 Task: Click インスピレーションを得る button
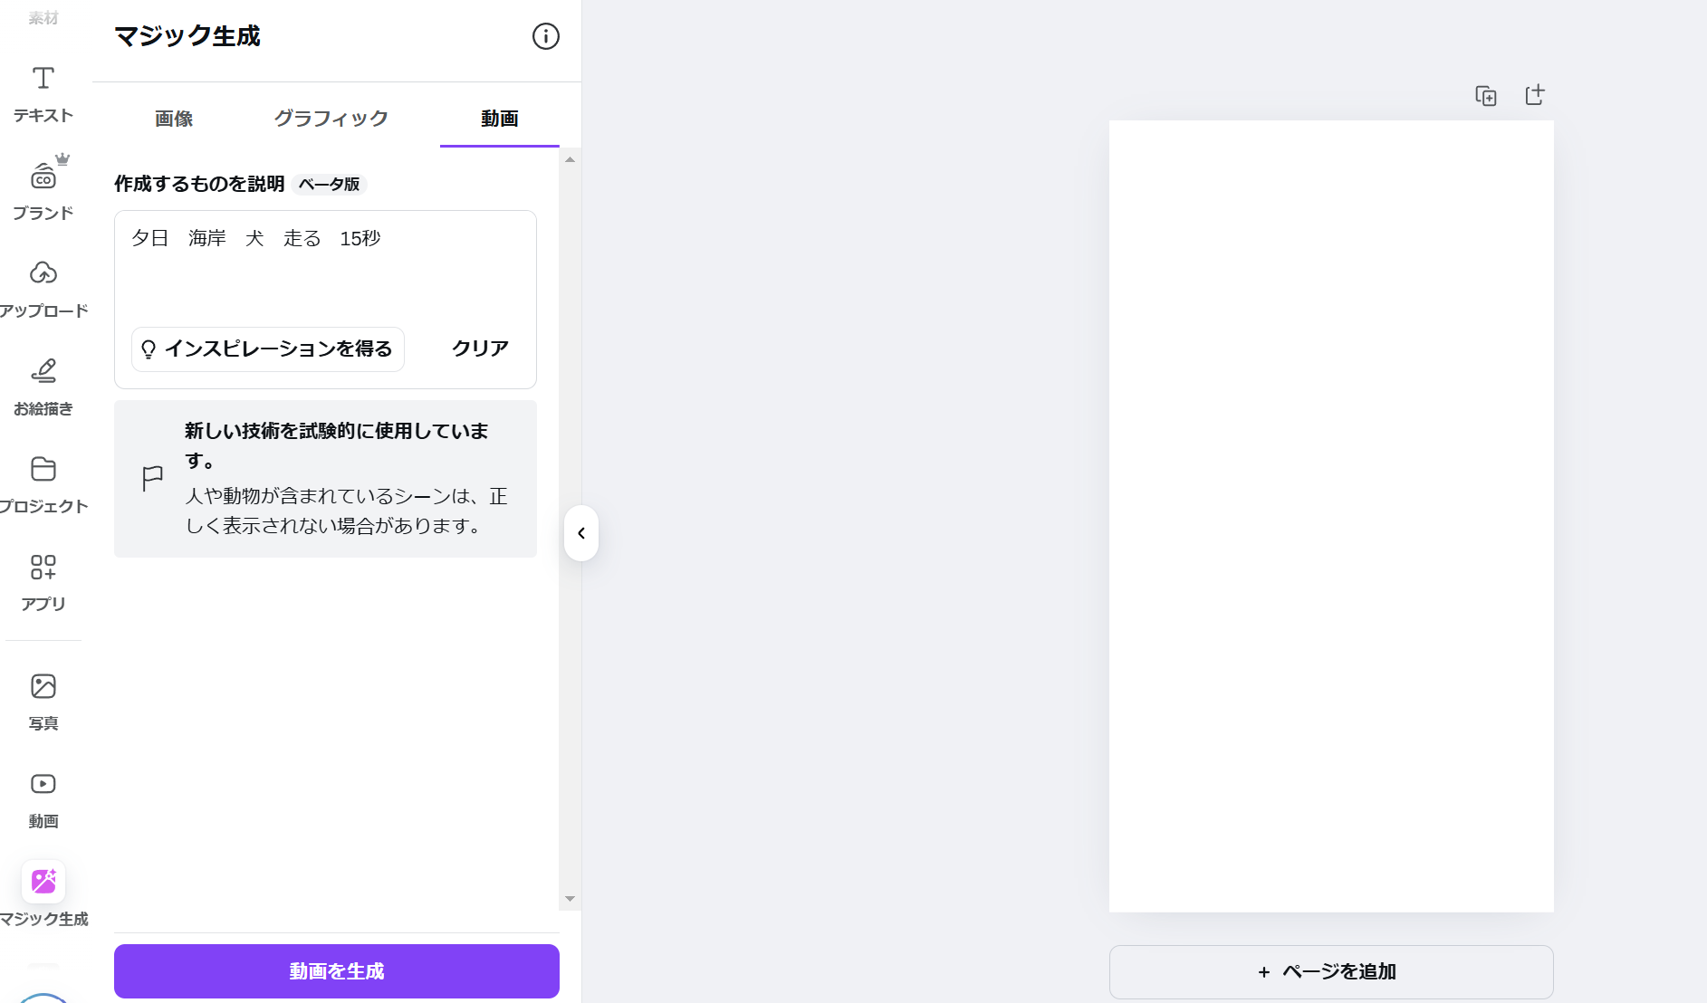[268, 349]
